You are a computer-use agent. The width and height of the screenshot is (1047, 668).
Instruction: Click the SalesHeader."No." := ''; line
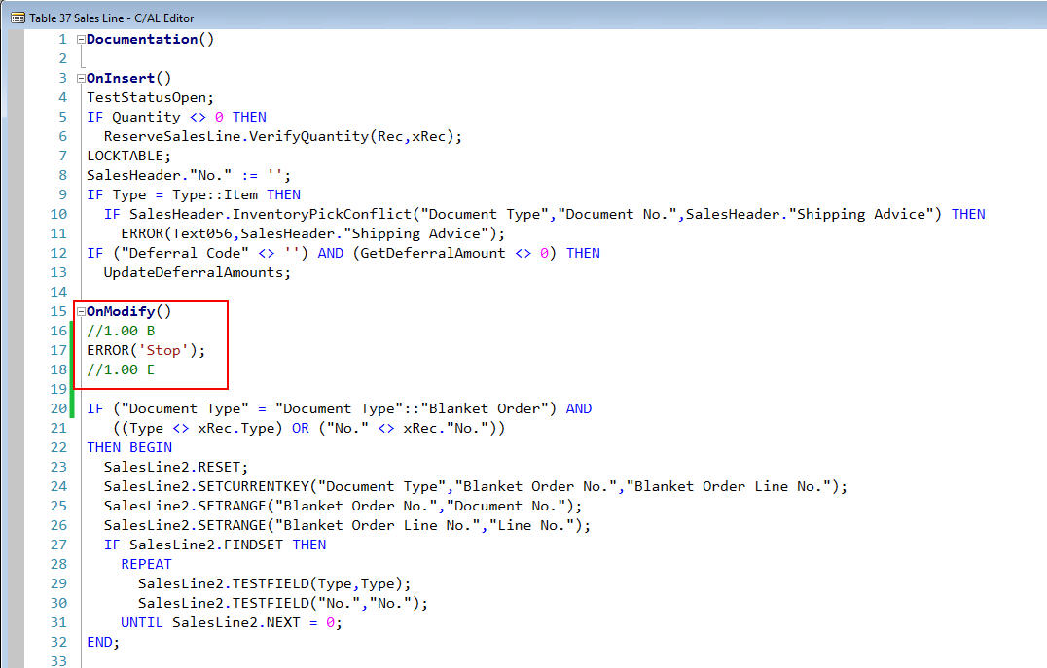(189, 176)
